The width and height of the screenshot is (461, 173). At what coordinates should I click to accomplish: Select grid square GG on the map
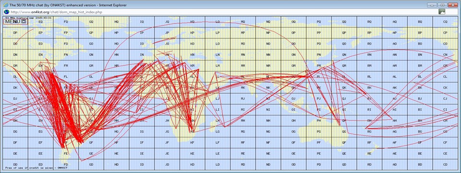coord(91,131)
